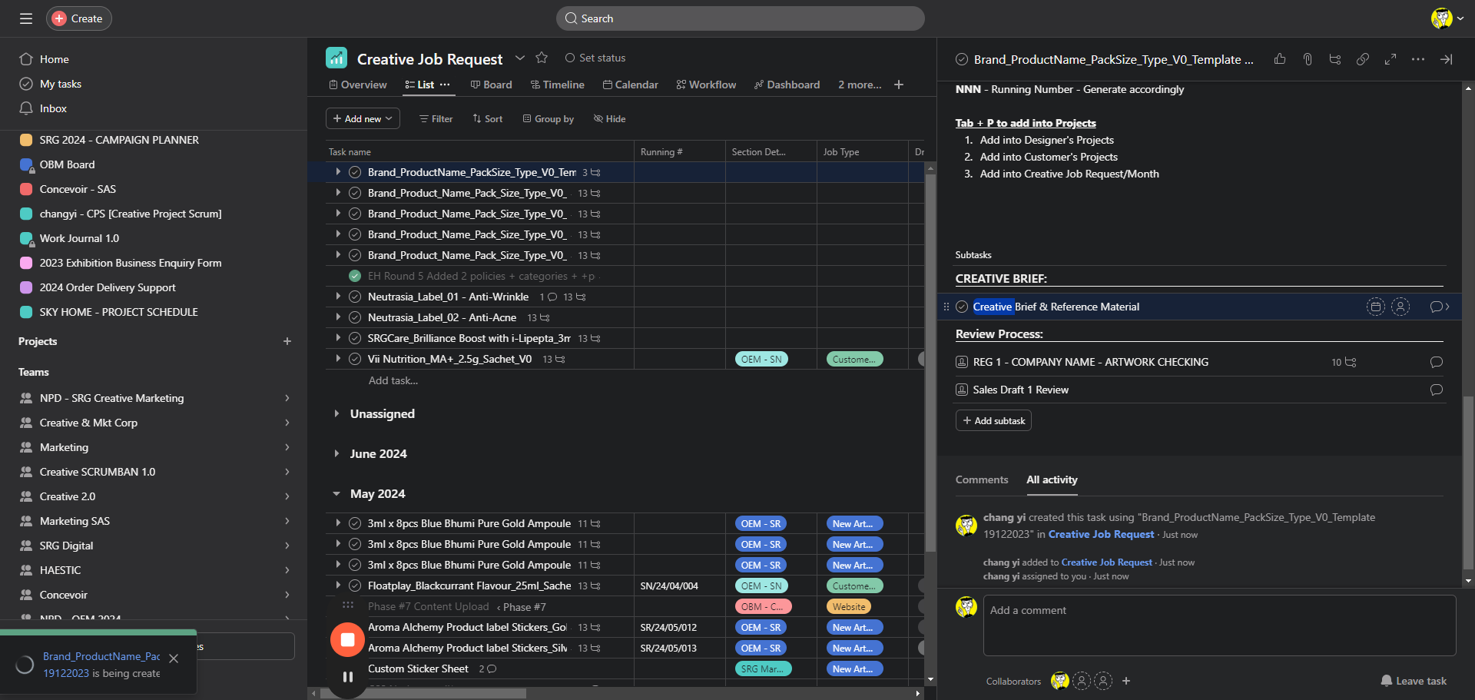Click Add task... row

tap(393, 380)
